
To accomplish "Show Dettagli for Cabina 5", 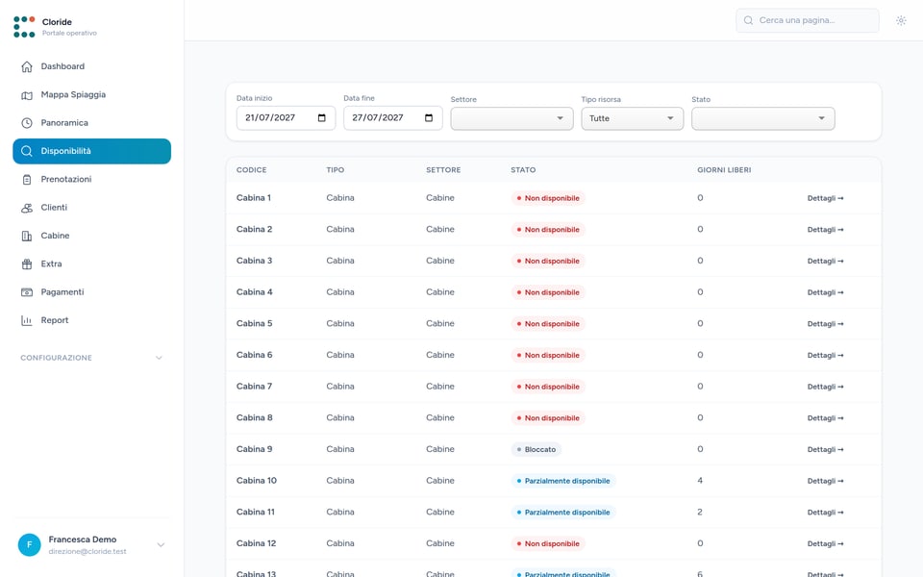I will (x=825, y=324).
